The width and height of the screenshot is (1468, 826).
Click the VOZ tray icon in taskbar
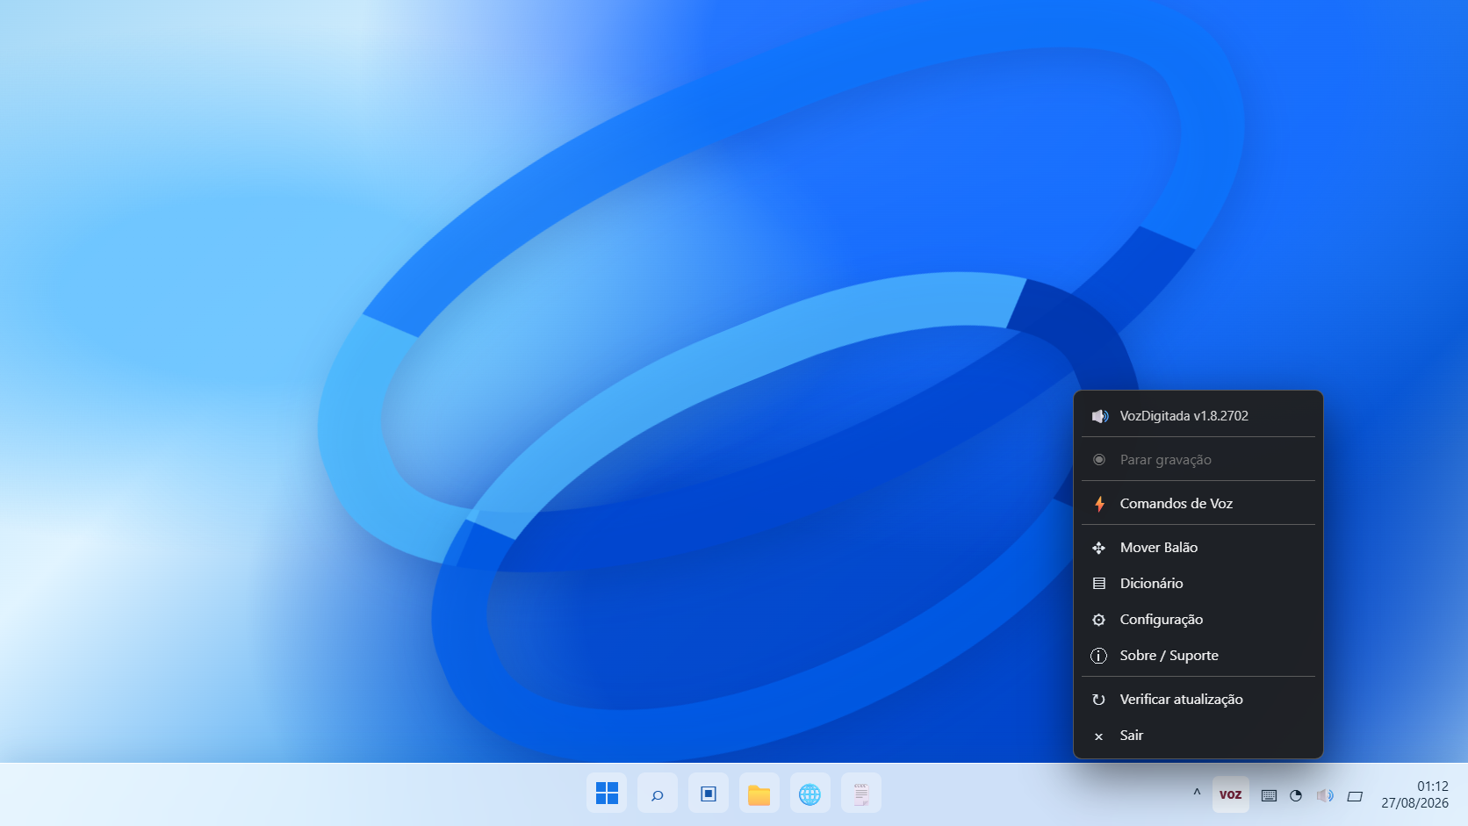[1230, 794]
